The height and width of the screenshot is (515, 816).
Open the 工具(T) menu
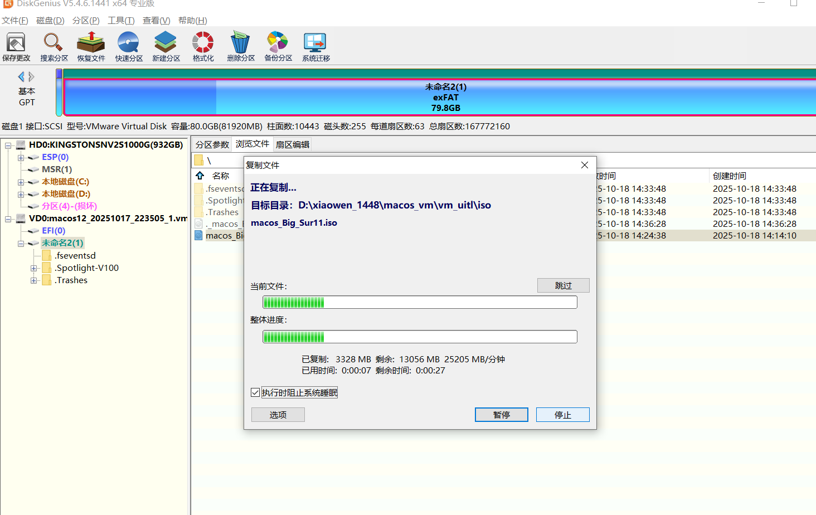(x=121, y=21)
